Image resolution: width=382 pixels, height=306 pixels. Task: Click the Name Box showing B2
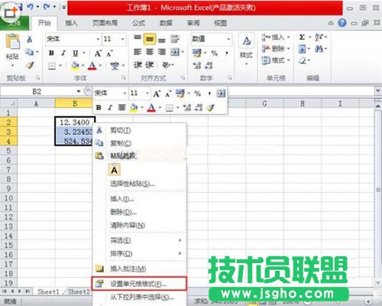37,91
